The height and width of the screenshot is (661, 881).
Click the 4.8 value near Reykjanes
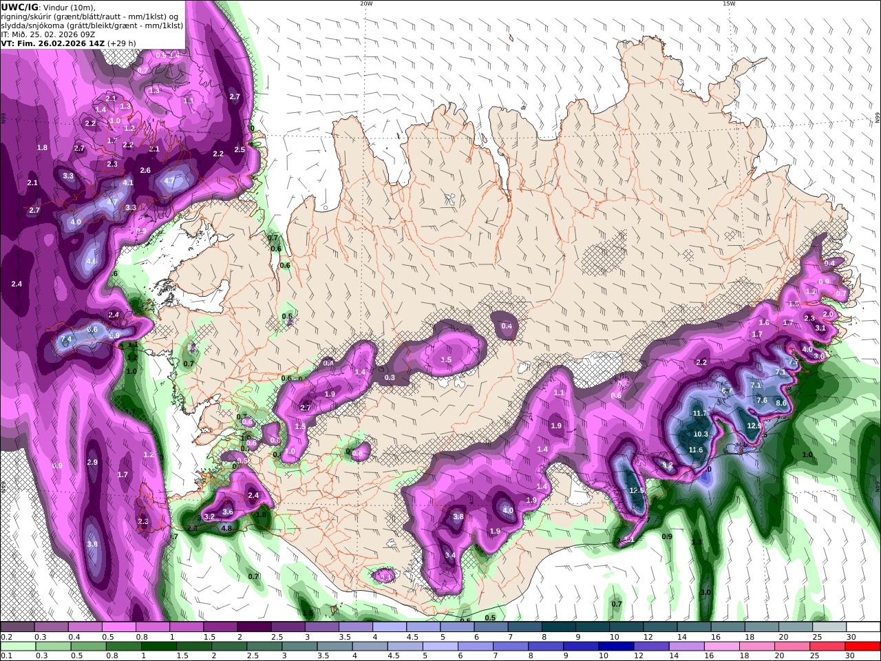(225, 529)
